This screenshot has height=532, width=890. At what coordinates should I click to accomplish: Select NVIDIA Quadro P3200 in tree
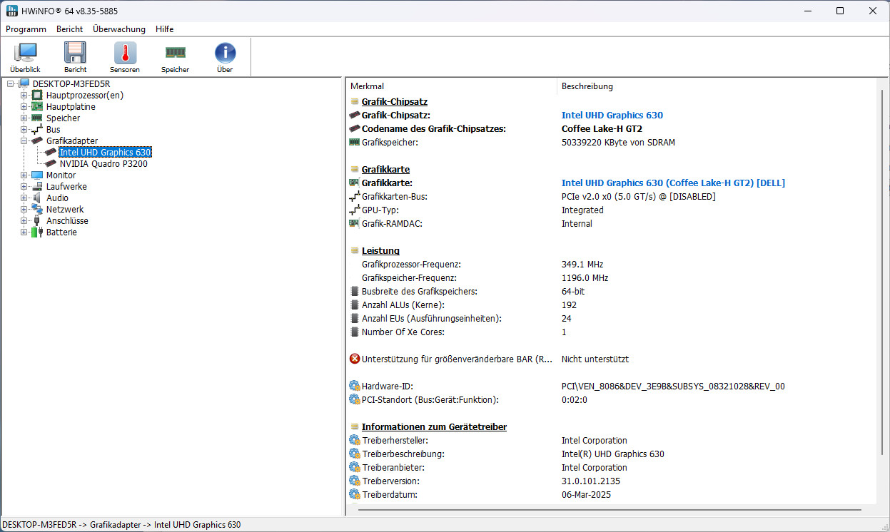click(x=103, y=164)
